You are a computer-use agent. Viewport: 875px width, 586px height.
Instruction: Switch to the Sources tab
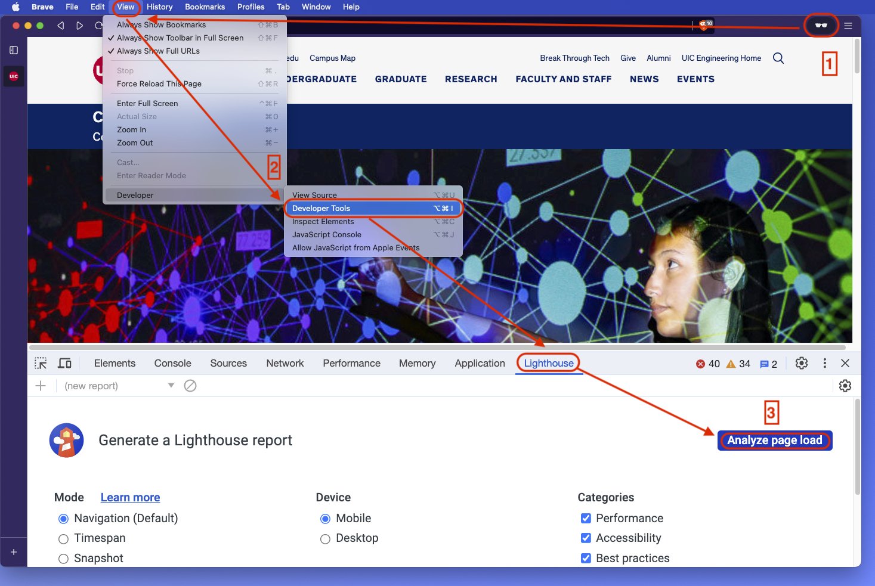click(228, 363)
